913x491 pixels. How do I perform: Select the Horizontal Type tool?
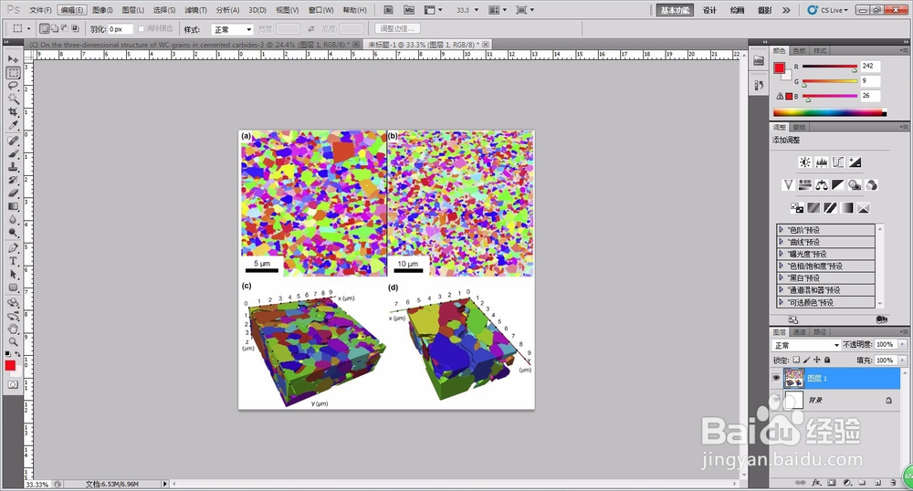coord(13,261)
